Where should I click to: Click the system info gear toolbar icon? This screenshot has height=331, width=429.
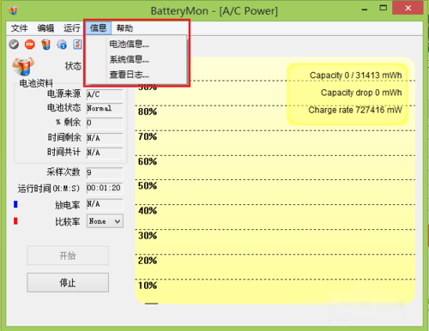(x=62, y=45)
